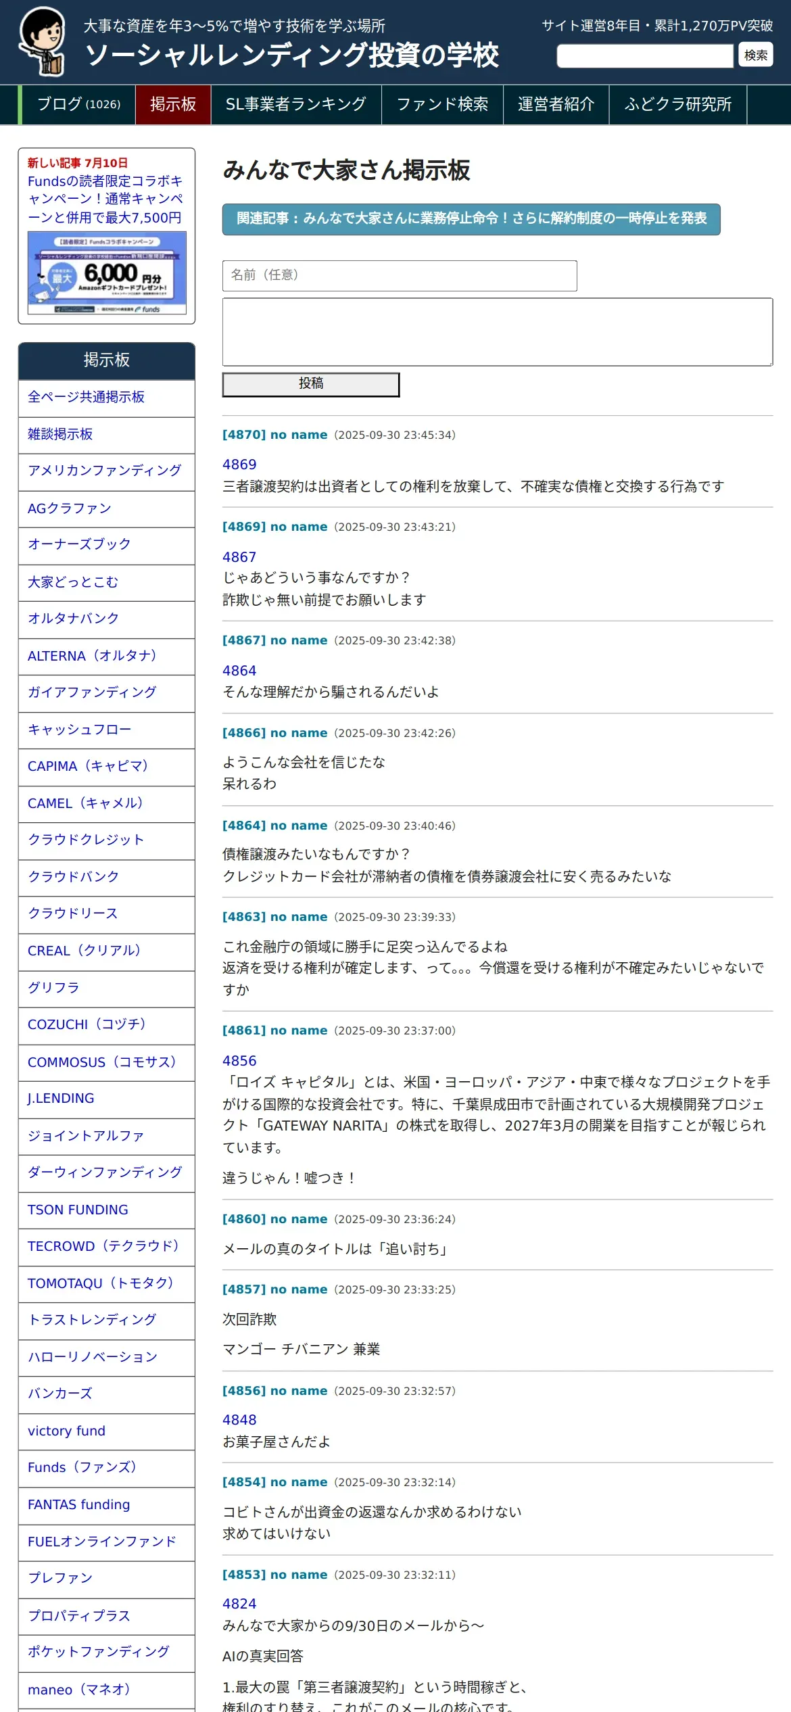This screenshot has width=791, height=1712.
Task: Click the site mascot logo icon
Action: click(x=43, y=42)
